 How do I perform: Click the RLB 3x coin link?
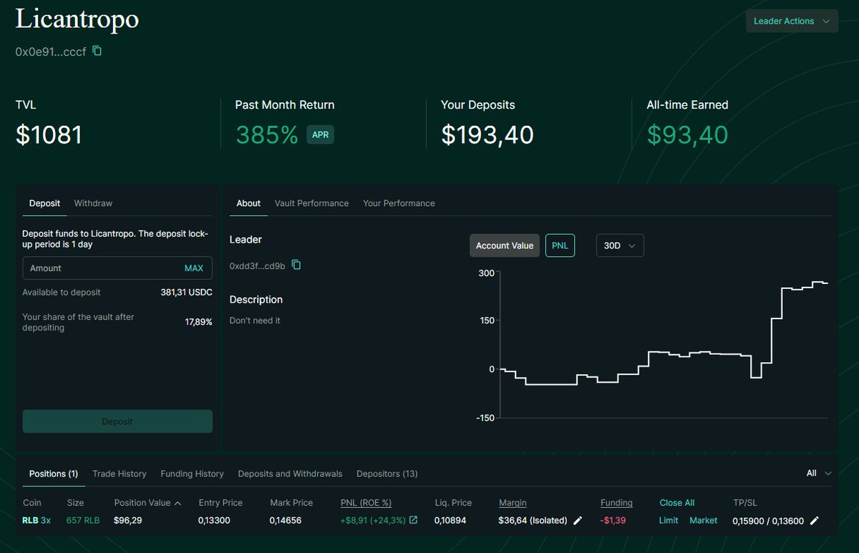[x=37, y=520]
